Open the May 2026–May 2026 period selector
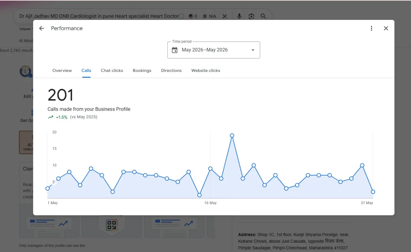This screenshot has height=252, width=411. coord(214,50)
